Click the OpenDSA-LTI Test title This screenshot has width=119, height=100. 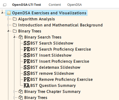point(26,5)
